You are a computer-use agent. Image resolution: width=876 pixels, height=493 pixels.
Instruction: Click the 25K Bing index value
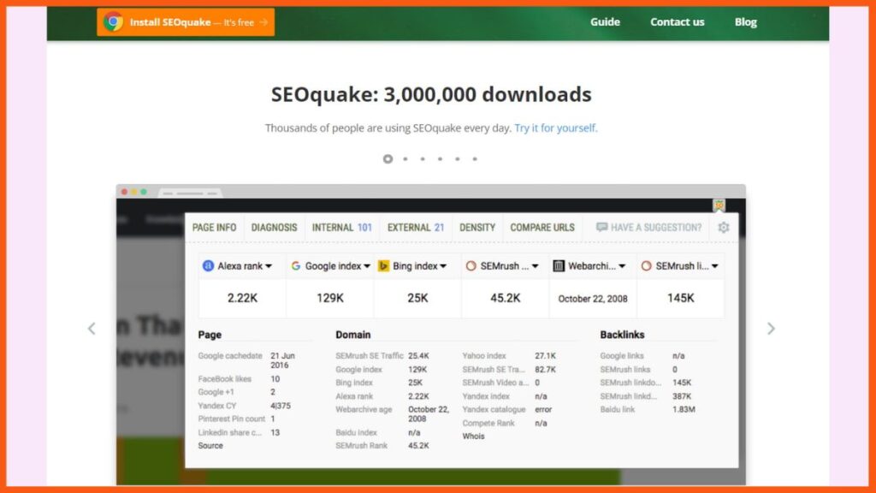417,299
